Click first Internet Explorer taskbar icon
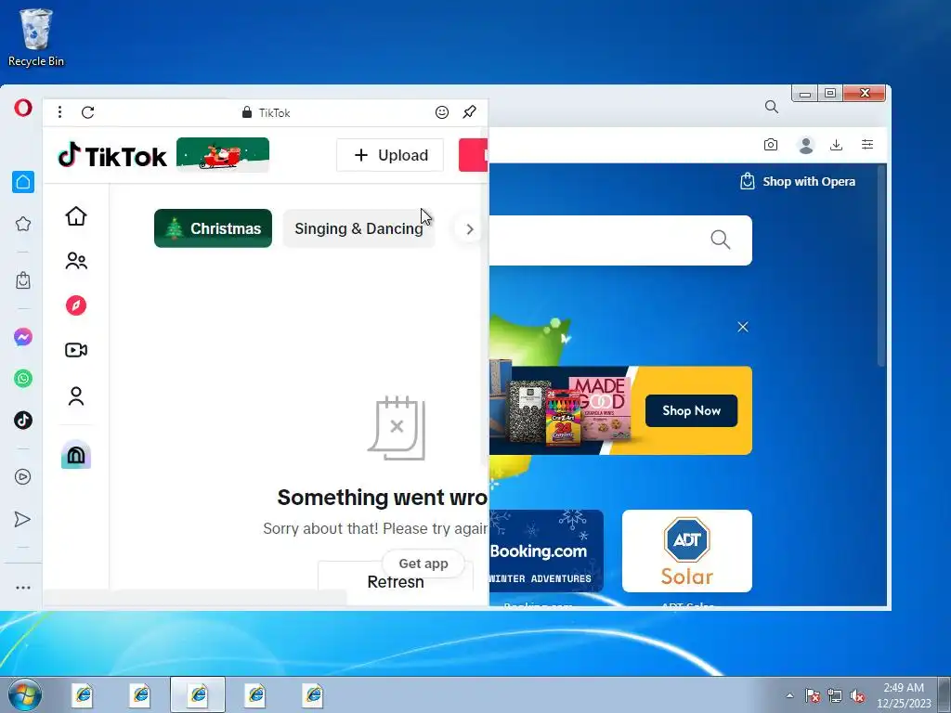 [x=83, y=694]
